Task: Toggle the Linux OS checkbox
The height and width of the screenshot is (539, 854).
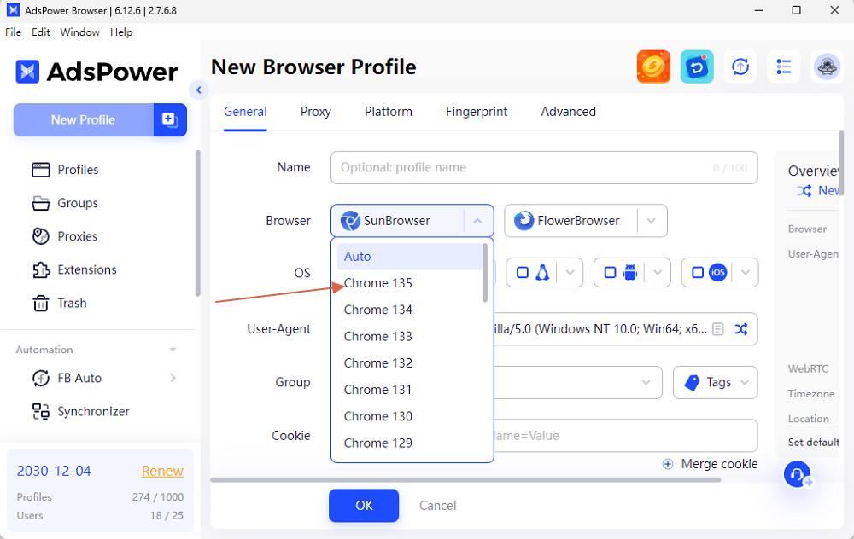Action: point(523,273)
